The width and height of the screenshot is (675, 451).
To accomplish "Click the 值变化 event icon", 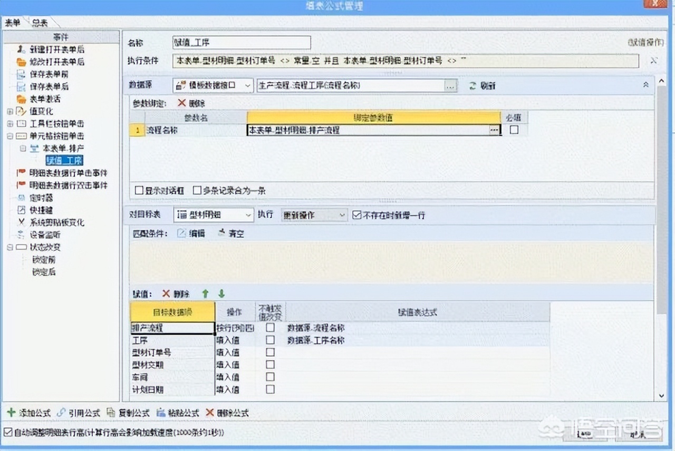I will click(x=21, y=111).
